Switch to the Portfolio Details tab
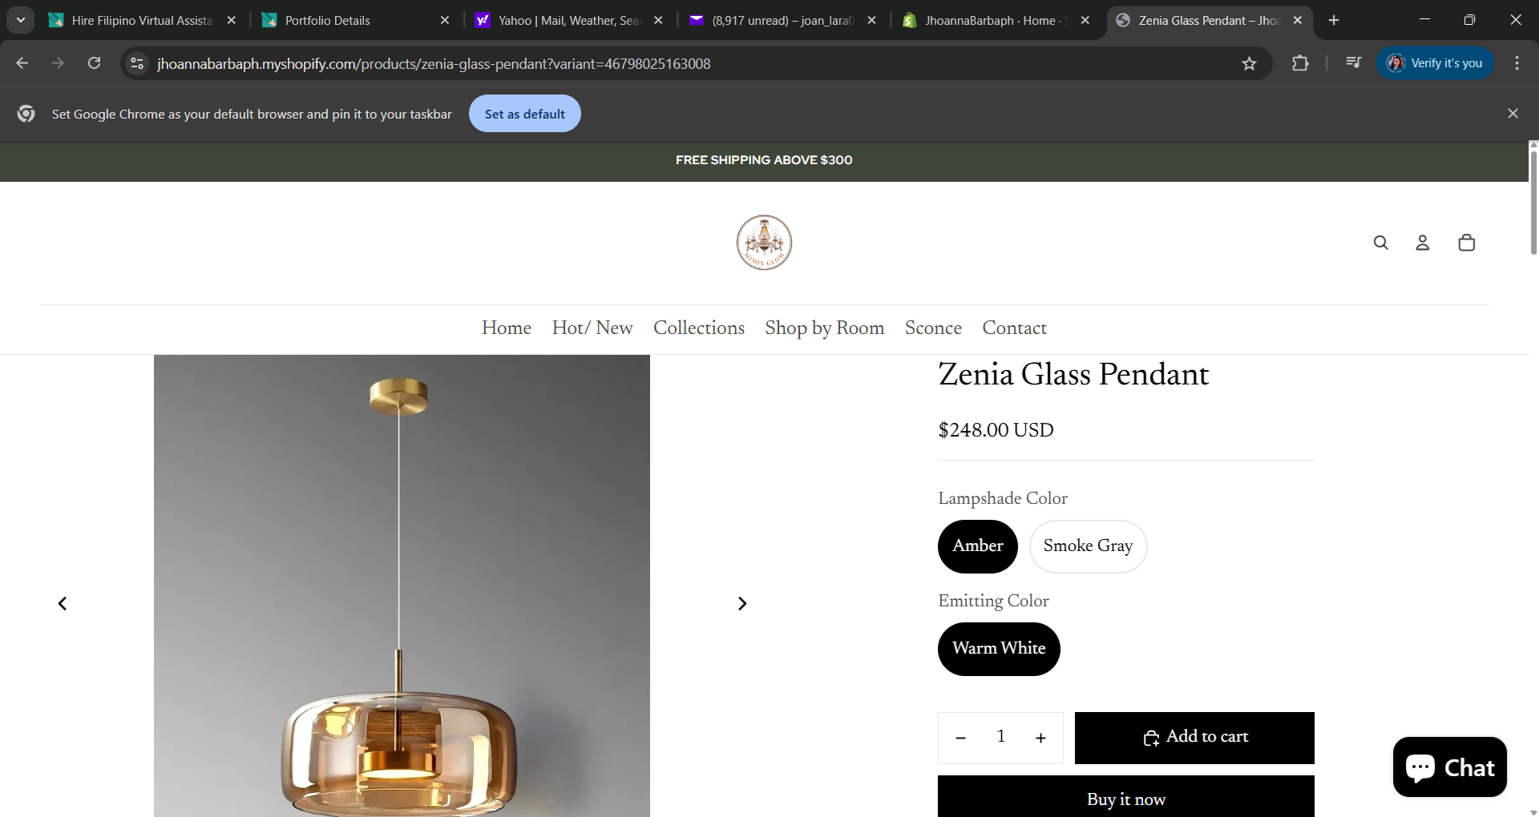This screenshot has height=817, width=1539. click(x=353, y=21)
